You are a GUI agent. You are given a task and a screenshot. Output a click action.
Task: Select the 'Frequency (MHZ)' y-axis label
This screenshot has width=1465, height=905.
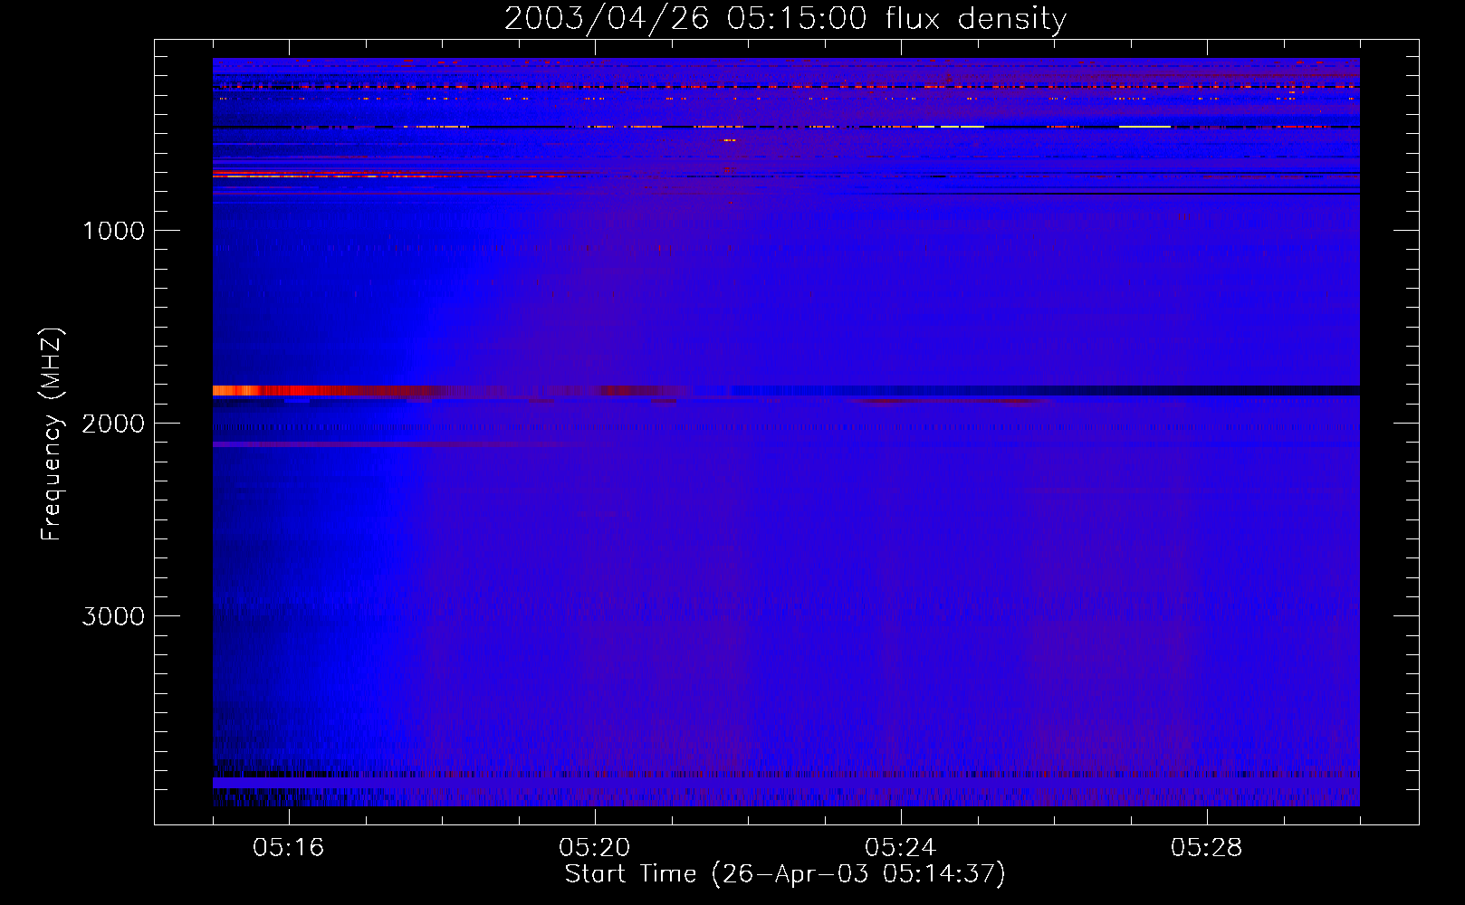(53, 434)
